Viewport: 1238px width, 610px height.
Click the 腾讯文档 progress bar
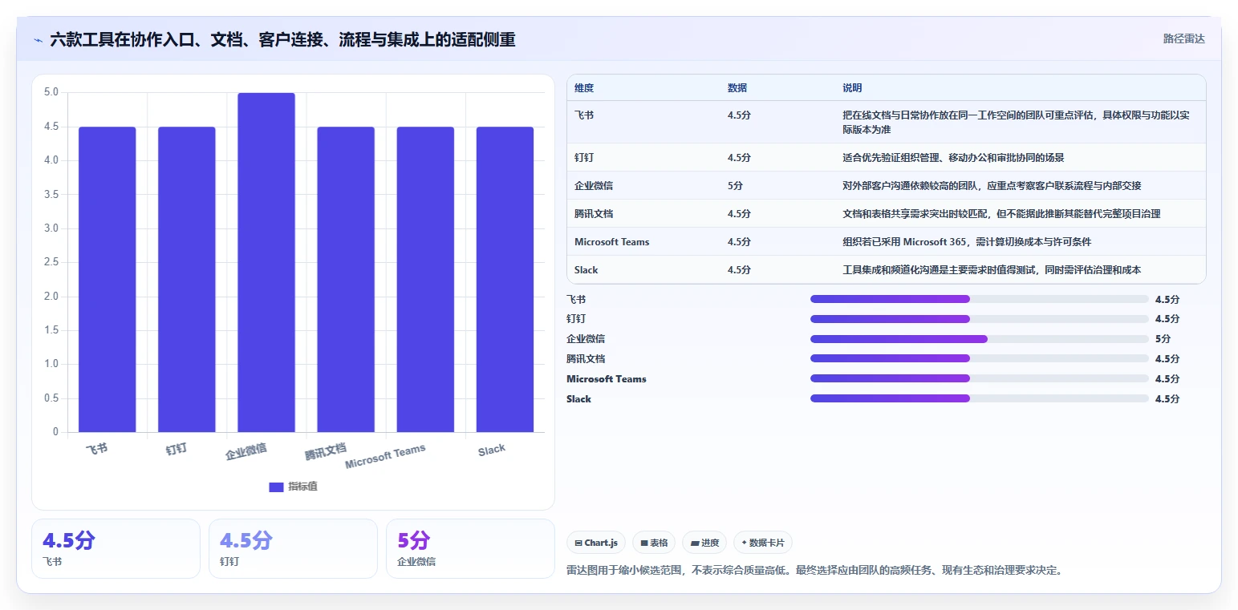pyautogui.click(x=979, y=358)
